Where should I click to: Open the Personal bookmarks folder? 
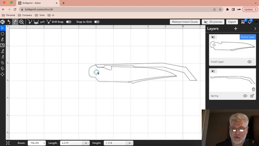[x=8, y=15]
